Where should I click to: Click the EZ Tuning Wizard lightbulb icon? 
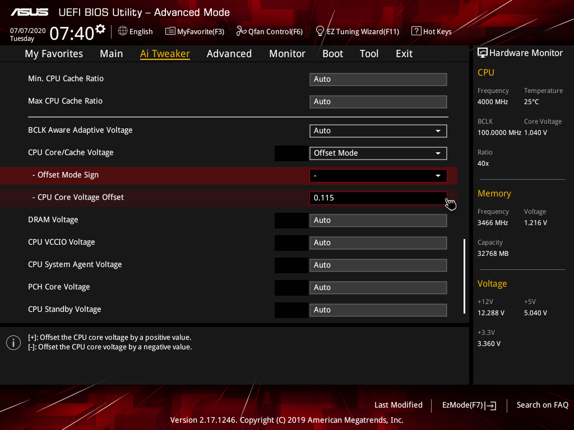[x=320, y=31]
